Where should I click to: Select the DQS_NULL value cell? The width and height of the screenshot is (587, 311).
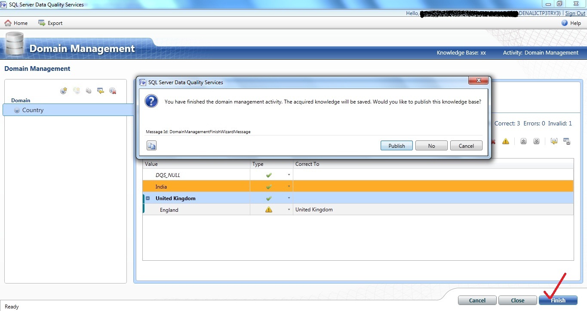[x=197, y=175]
